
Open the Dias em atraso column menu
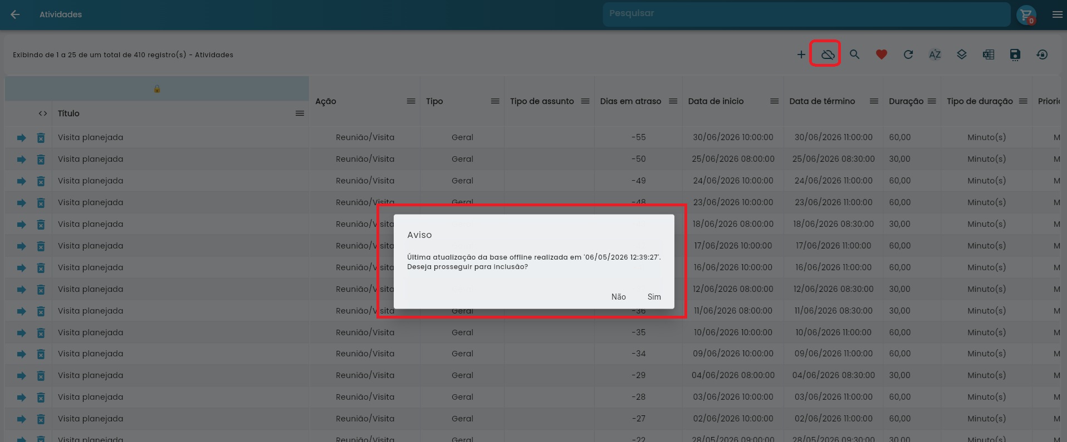pos(673,101)
